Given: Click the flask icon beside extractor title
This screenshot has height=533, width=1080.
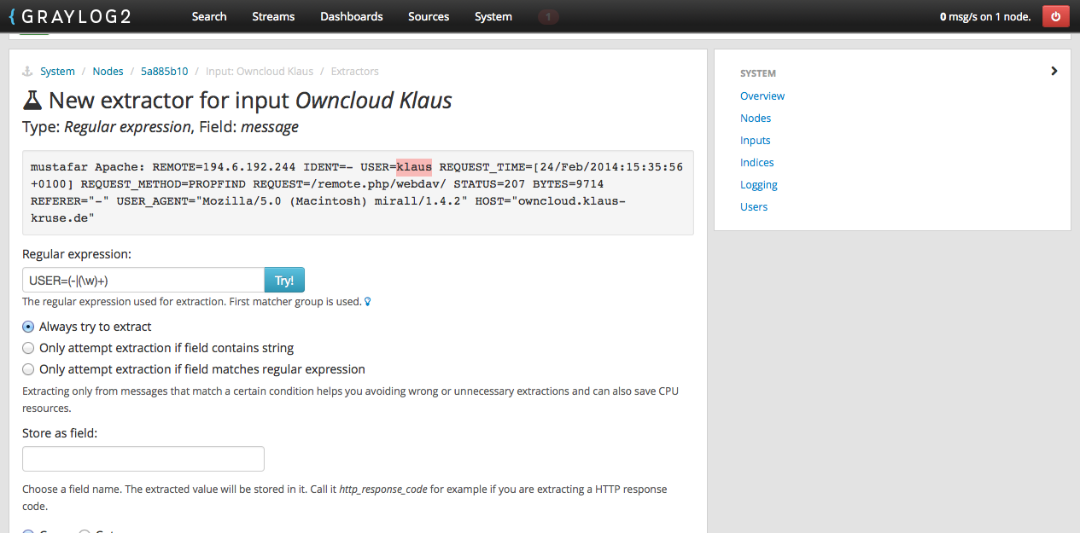Looking at the screenshot, I should [x=32, y=101].
